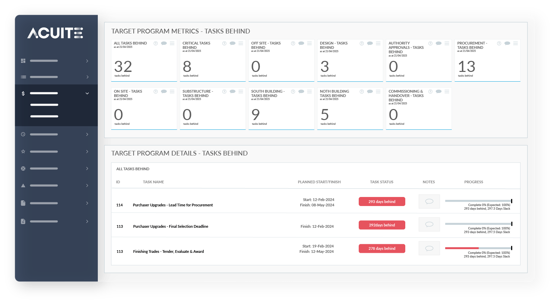Open menu of Commissioning & Handover card
Image resolution: width=558 pixels, height=305 pixels.
pyautogui.click(x=447, y=92)
